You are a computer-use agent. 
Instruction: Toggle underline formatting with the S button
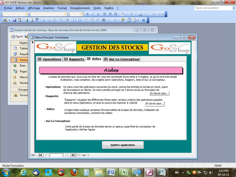tap(98, 14)
